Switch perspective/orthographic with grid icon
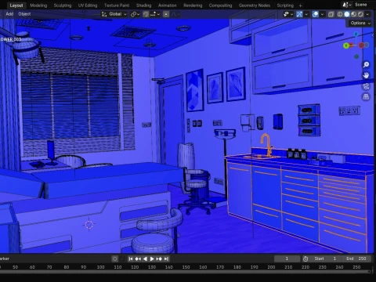The image size is (376, 282). 366,97
